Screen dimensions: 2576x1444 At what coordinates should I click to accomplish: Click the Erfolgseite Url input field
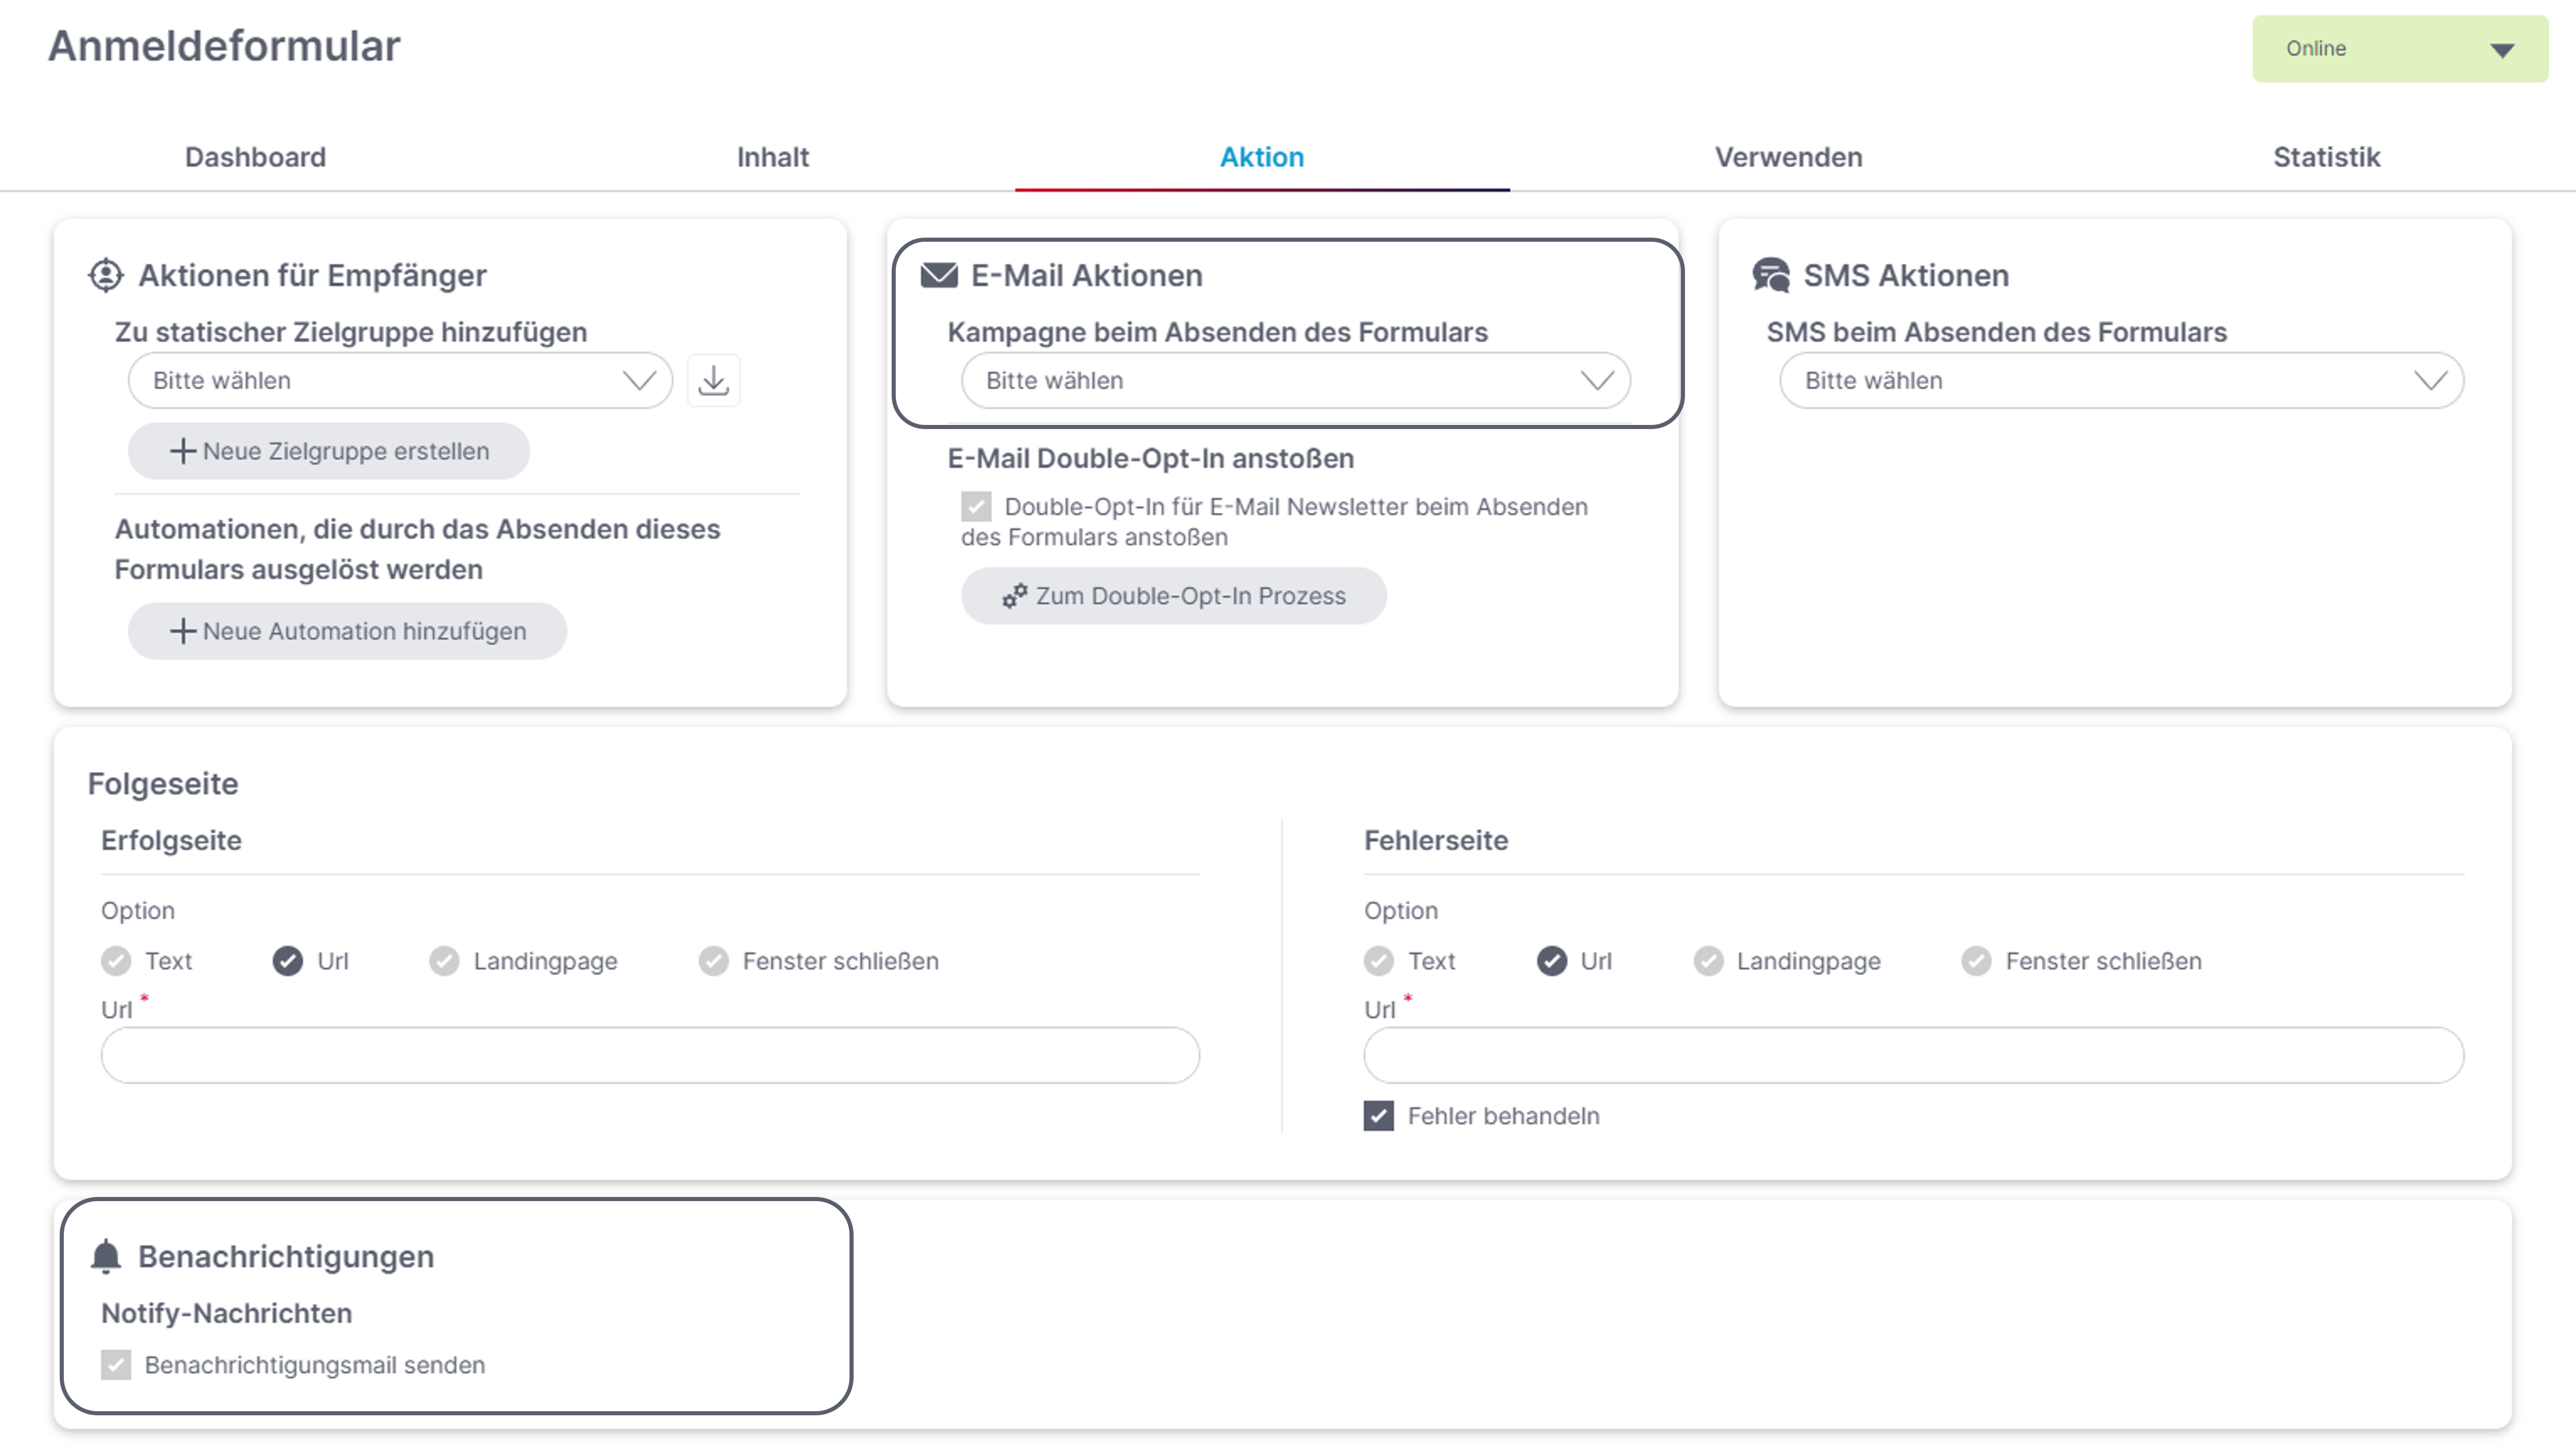click(x=650, y=1055)
